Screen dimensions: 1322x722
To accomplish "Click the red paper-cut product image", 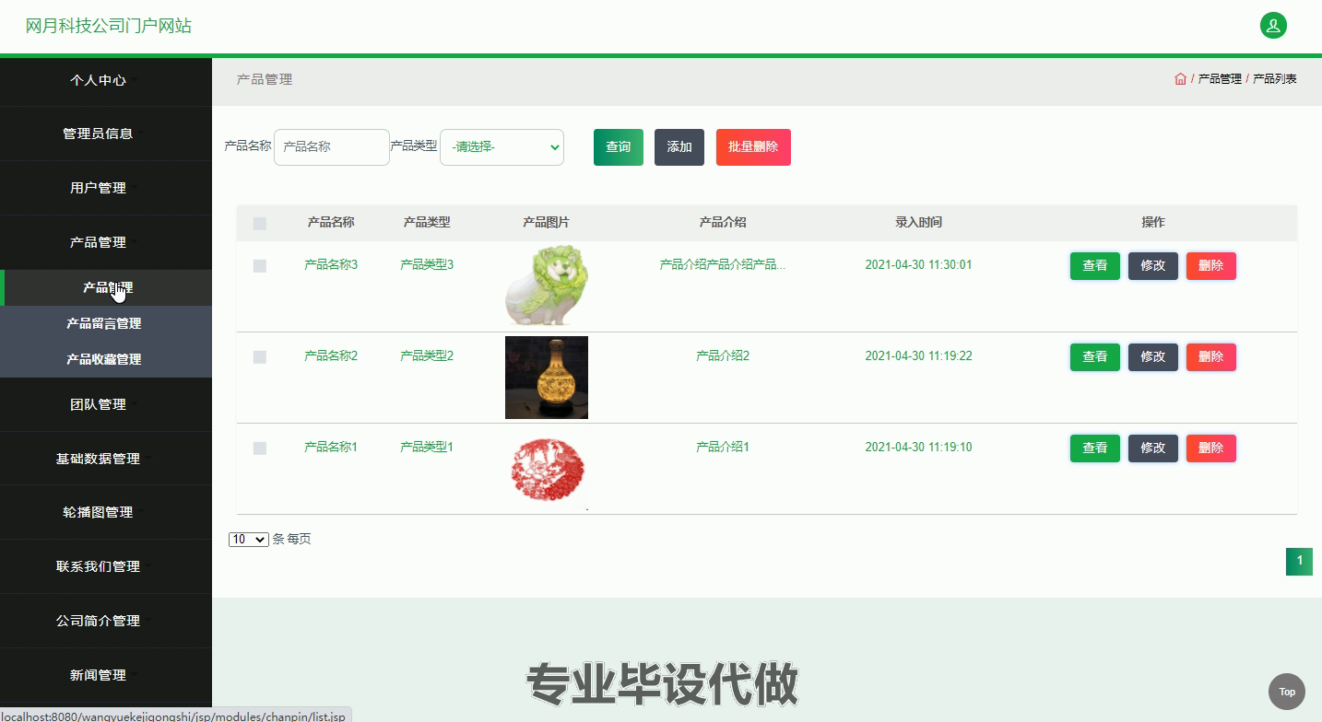I will point(547,469).
